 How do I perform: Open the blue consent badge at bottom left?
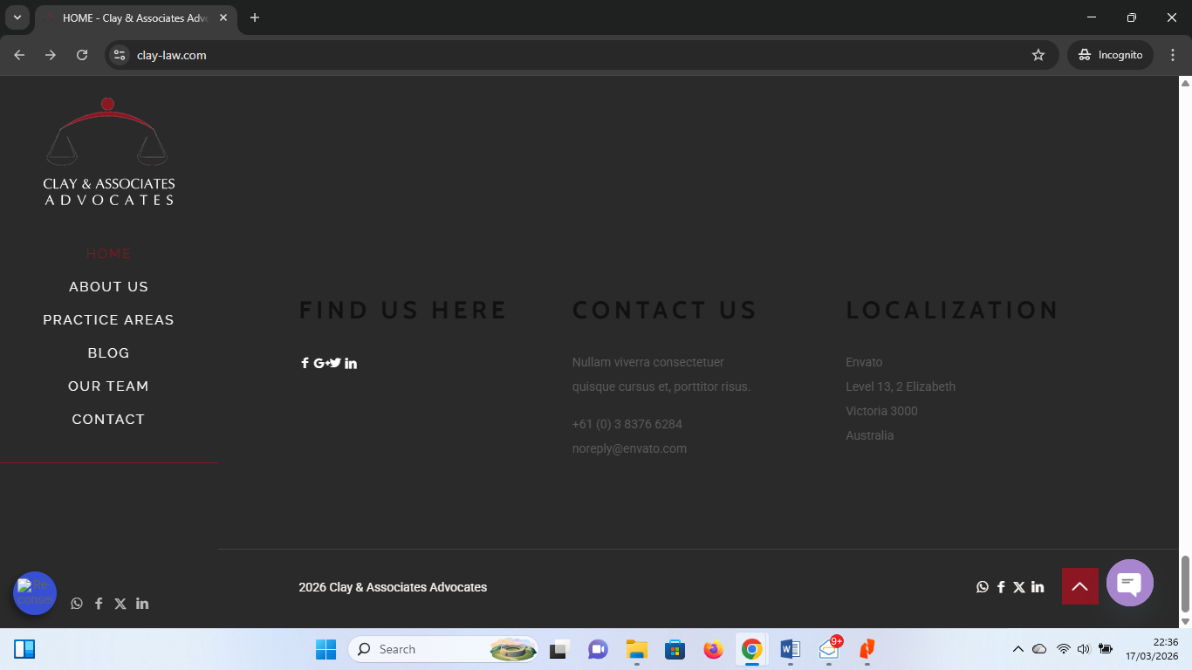pyautogui.click(x=35, y=593)
